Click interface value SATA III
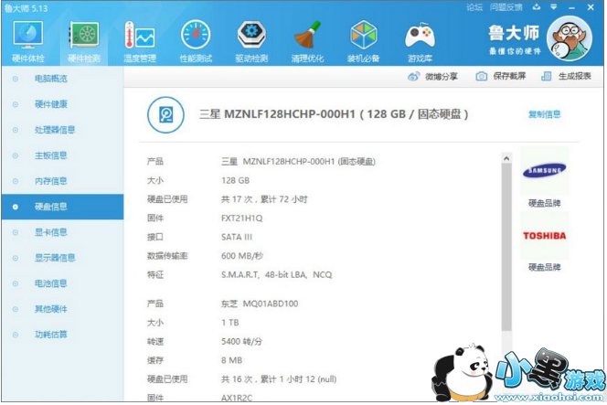607x405 pixels. (236, 237)
